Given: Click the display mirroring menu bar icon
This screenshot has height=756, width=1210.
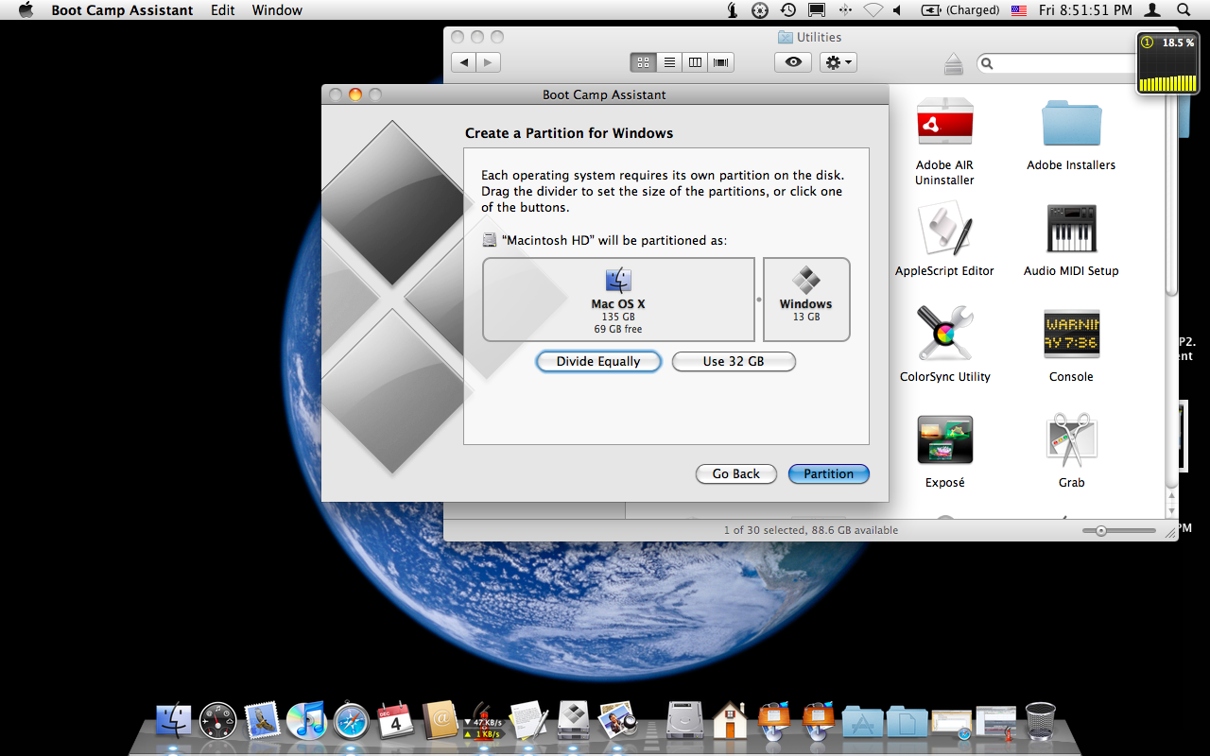Looking at the screenshot, I should (x=817, y=10).
